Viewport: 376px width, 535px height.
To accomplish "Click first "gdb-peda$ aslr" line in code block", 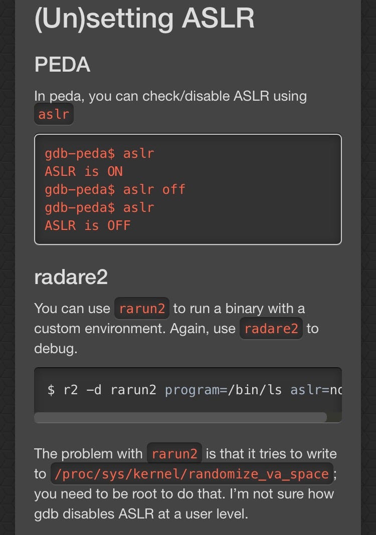I will [x=99, y=153].
